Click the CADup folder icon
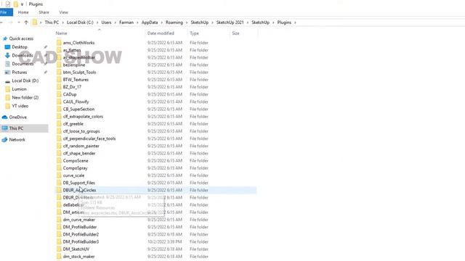 pos(59,94)
